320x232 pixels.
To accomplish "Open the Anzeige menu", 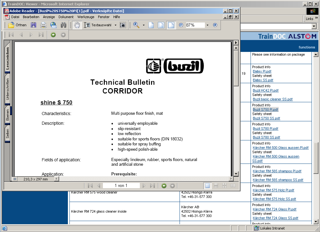I will coord(49,17).
